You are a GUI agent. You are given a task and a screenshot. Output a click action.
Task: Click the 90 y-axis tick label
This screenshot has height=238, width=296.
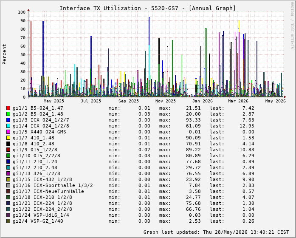pos(23,20)
